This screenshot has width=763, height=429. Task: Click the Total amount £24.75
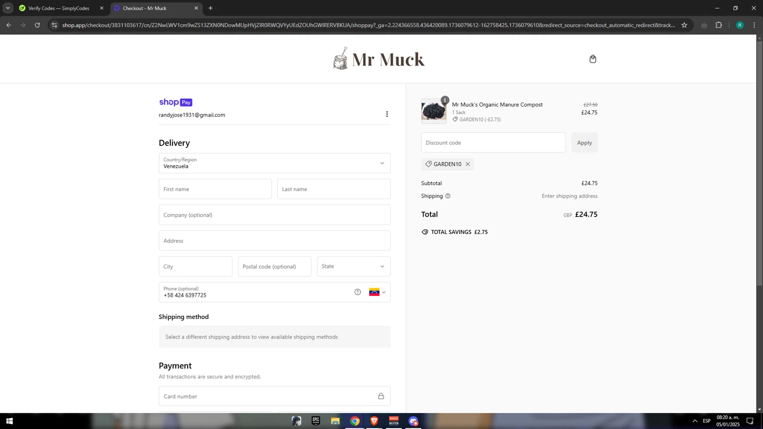pos(586,214)
